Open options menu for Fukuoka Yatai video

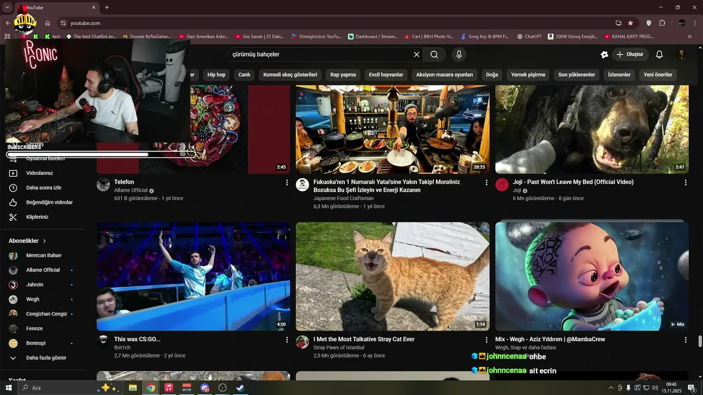(486, 182)
